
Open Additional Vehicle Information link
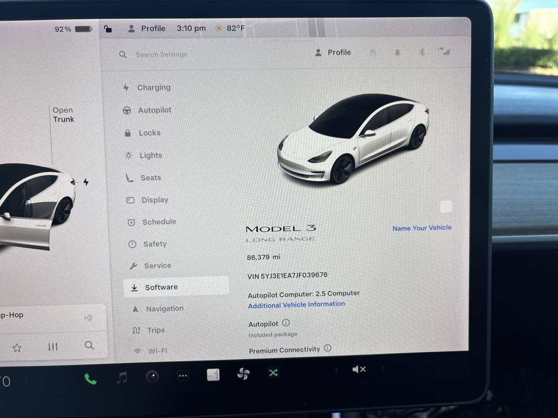coord(296,305)
